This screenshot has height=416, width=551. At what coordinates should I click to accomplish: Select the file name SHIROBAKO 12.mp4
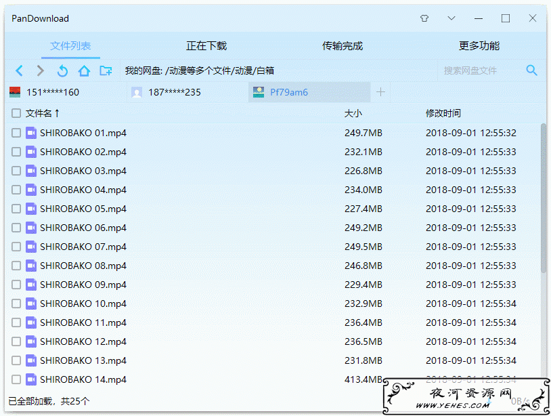tap(83, 341)
